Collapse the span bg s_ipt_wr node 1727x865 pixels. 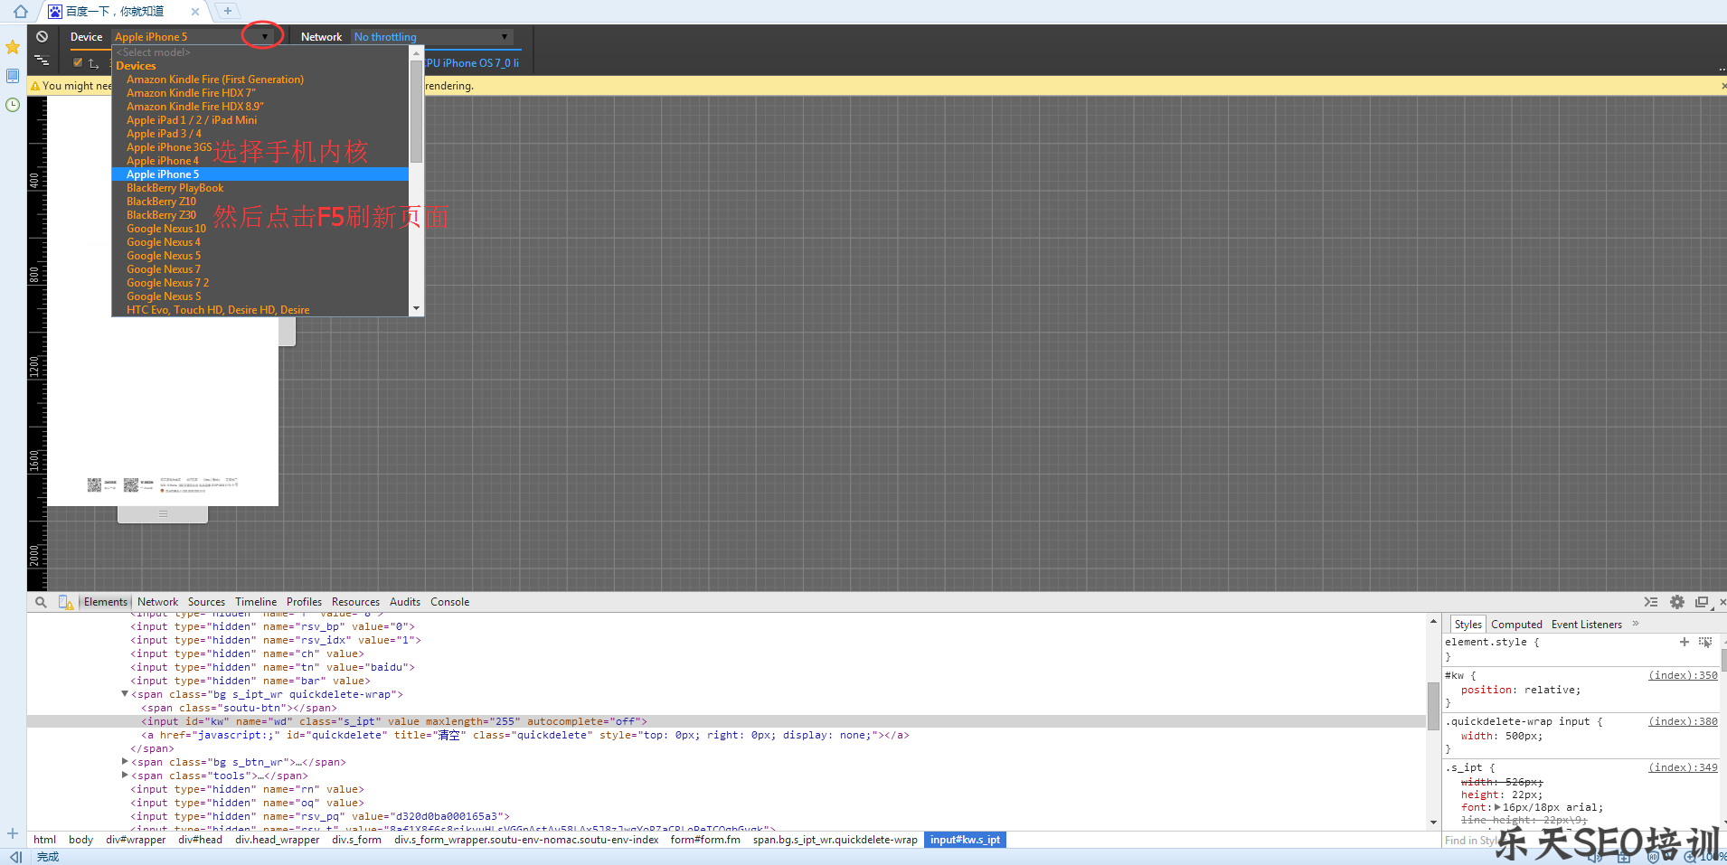pos(125,694)
